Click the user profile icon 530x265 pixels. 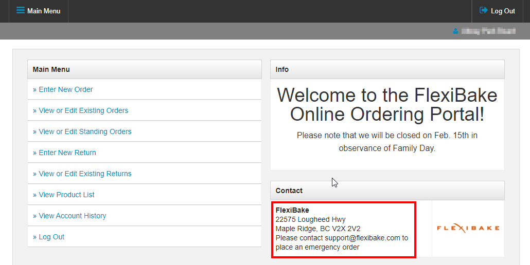pos(455,31)
